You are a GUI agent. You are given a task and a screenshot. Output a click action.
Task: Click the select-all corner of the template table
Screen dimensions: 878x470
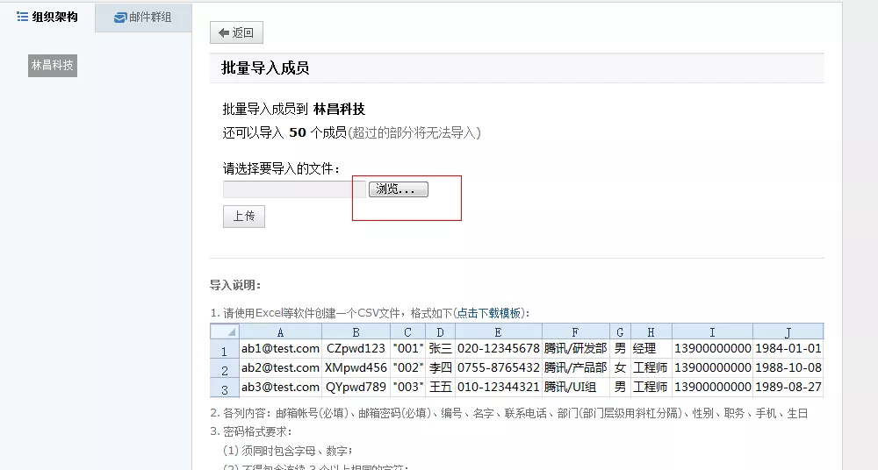pos(225,331)
